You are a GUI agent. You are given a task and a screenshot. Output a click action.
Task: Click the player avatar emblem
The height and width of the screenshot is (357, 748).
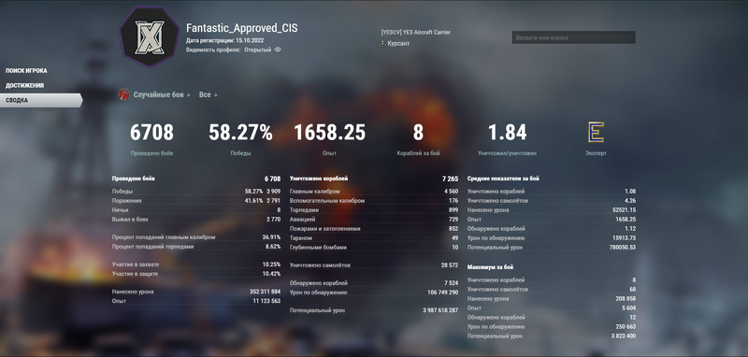[149, 36]
